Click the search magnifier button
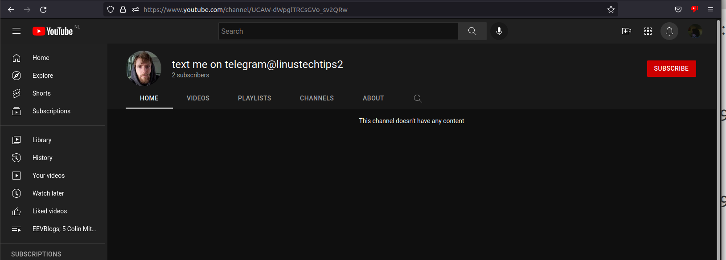The height and width of the screenshot is (260, 726). tap(472, 31)
